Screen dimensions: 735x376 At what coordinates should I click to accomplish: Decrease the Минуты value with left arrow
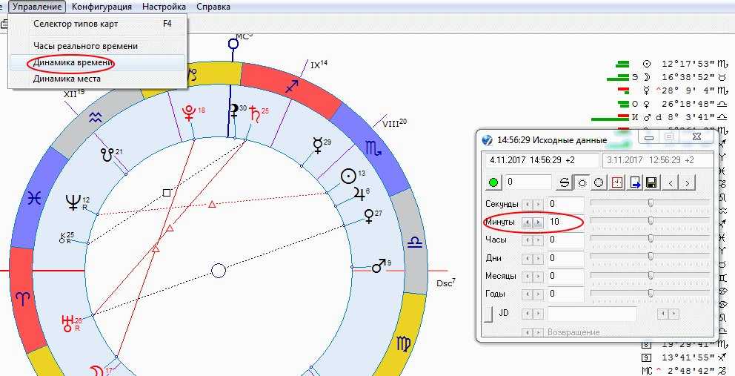coord(528,222)
